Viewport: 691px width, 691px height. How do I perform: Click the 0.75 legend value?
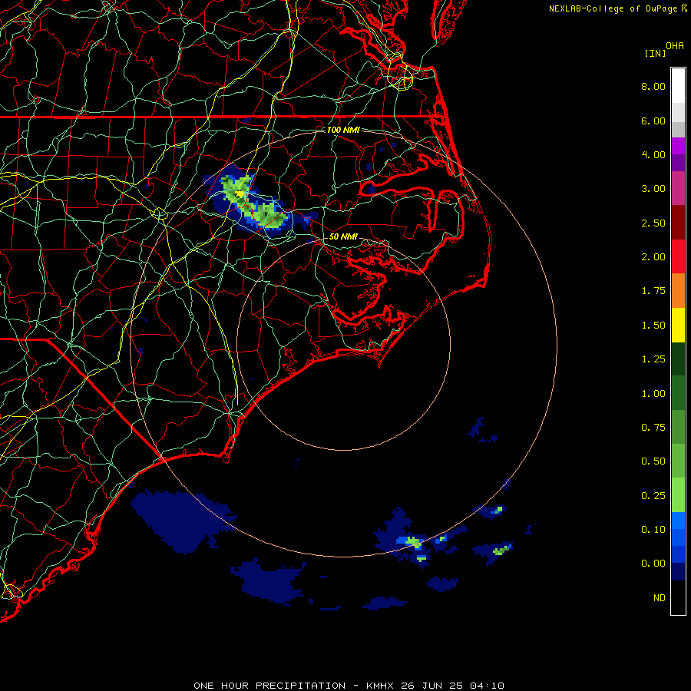coord(653,428)
